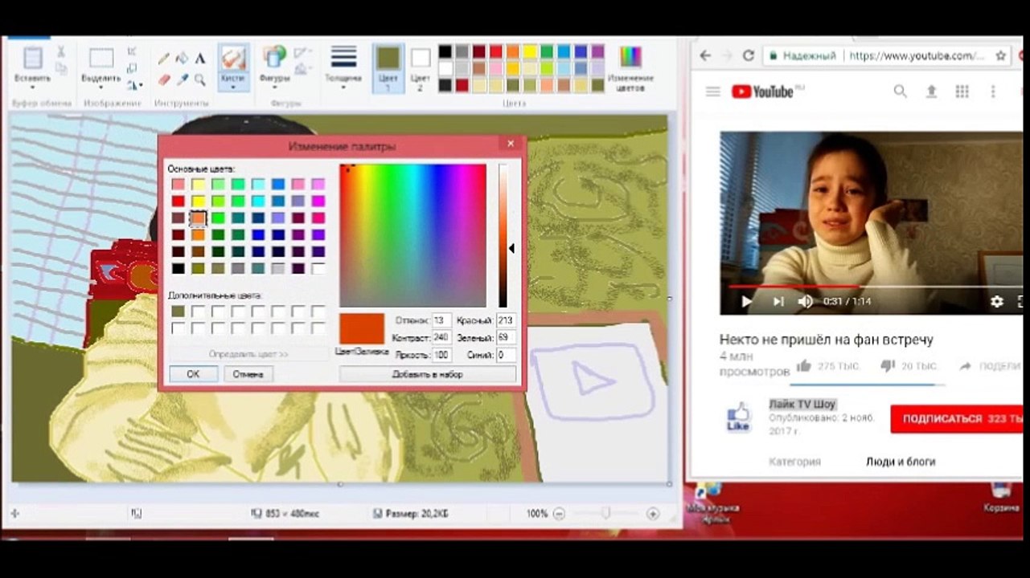The width and height of the screenshot is (1030, 578).
Task: Click the Синий blue value field
Action: pyautogui.click(x=506, y=355)
